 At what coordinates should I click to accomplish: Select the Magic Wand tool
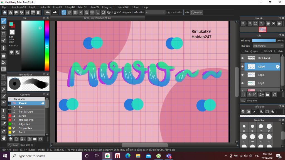[x=3, y=90]
